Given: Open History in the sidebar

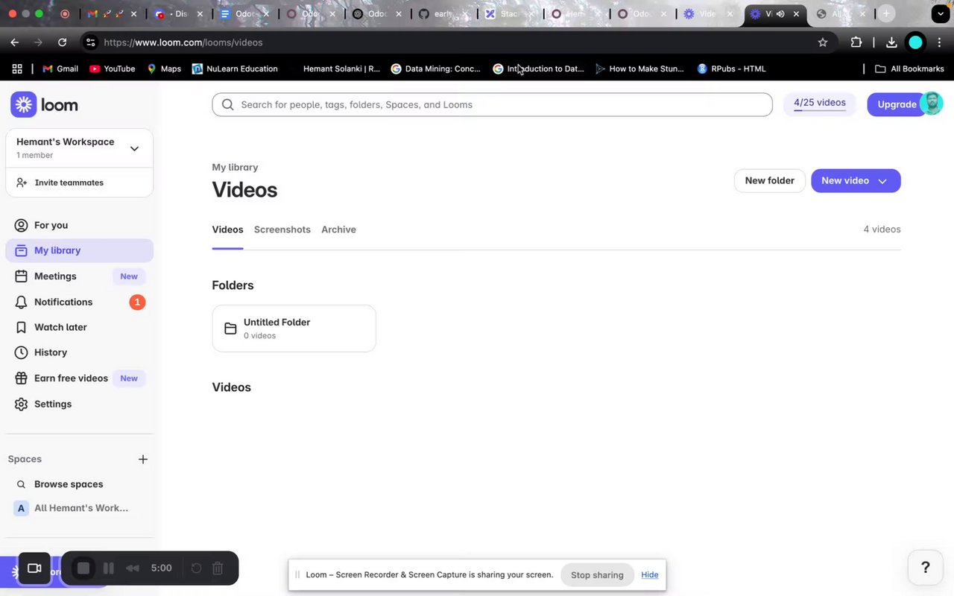Looking at the screenshot, I should click(x=51, y=352).
